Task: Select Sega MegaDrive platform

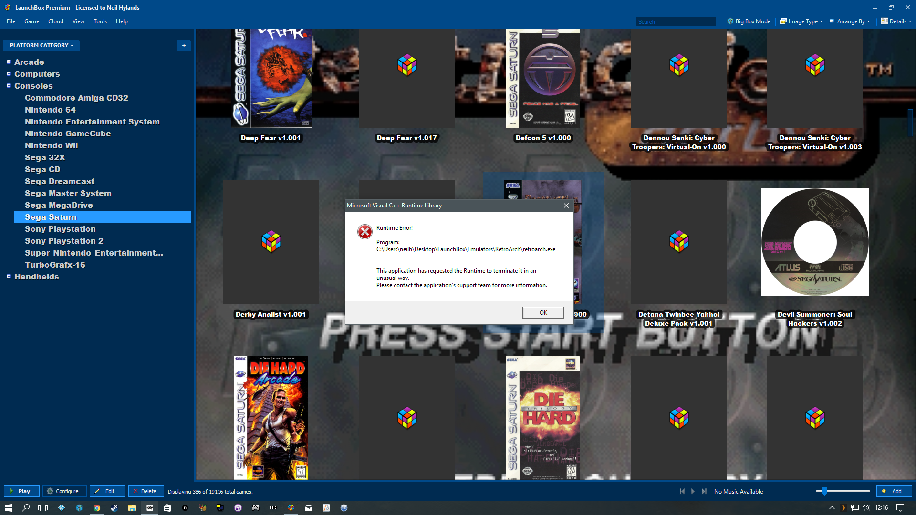Action: (59, 205)
